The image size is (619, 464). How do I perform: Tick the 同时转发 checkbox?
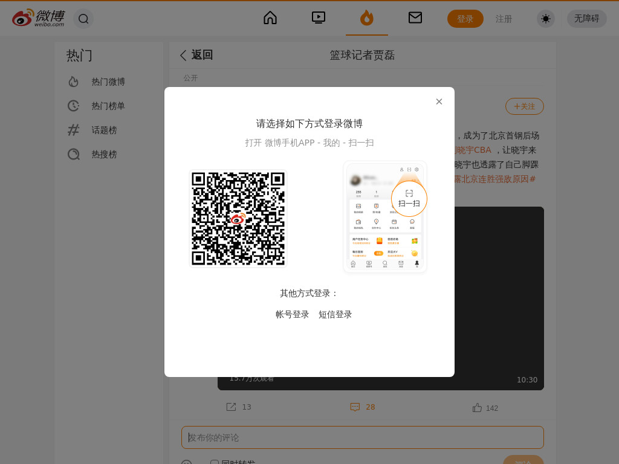[x=215, y=462]
